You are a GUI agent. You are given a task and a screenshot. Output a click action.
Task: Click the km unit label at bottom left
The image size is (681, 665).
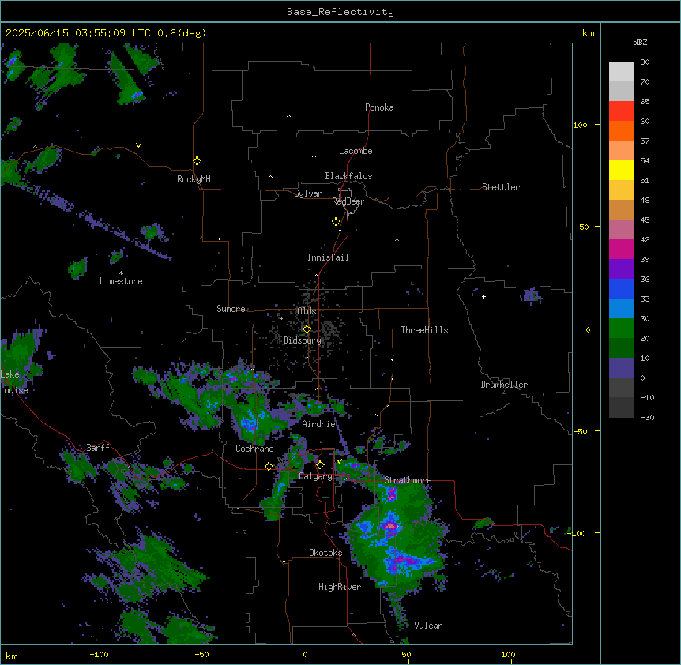[x=12, y=656]
